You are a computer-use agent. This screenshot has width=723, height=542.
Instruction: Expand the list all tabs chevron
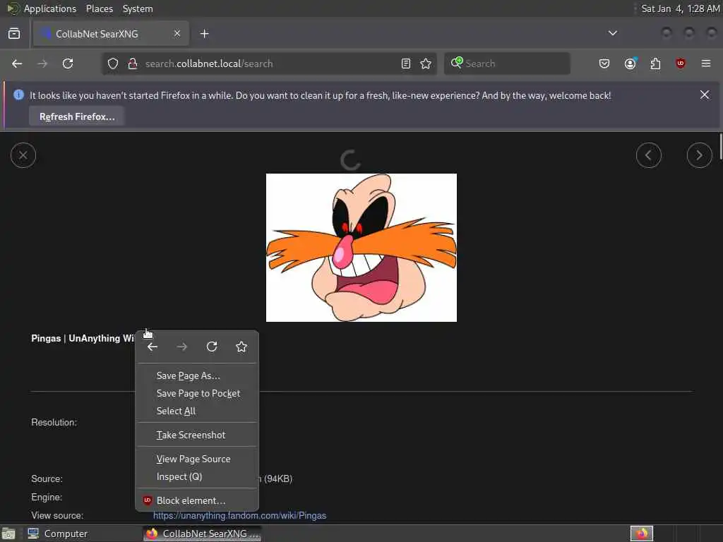coord(613,33)
